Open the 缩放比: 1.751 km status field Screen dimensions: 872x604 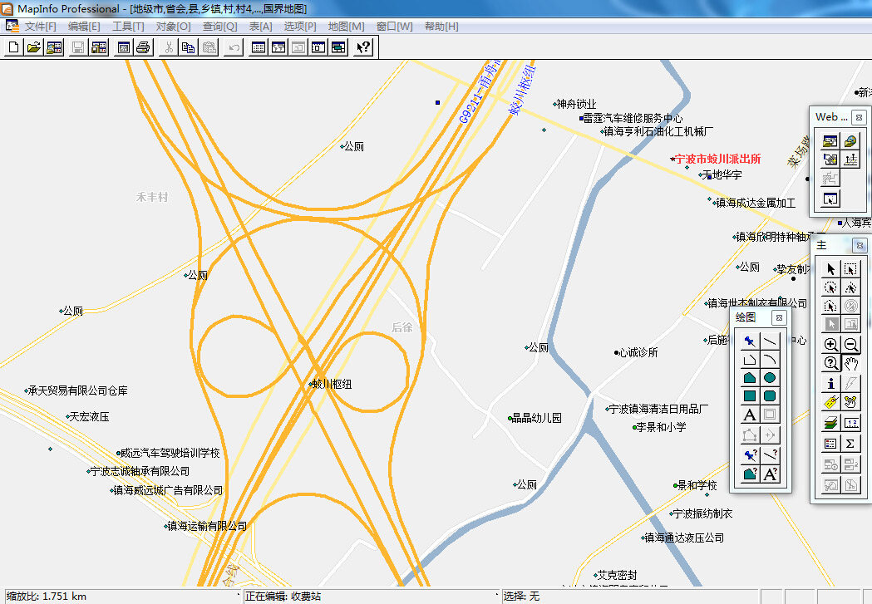pos(122,597)
